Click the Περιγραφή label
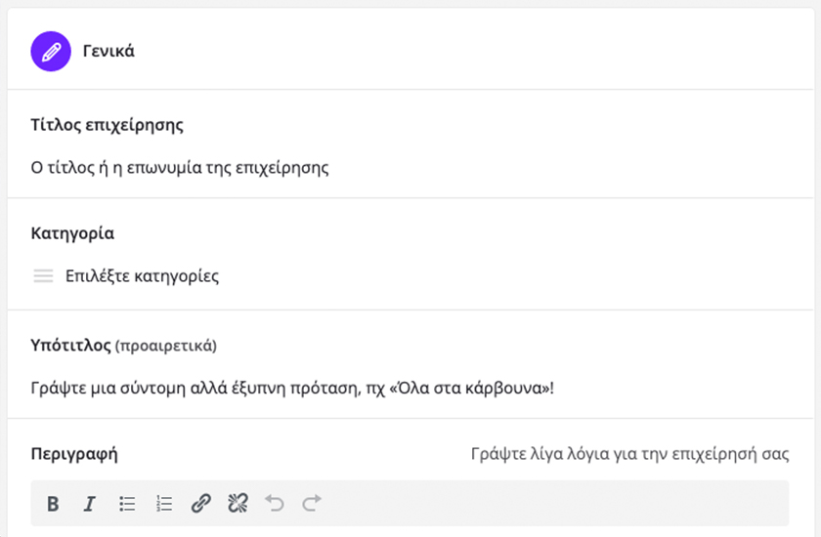Image resolution: width=821 pixels, height=537 pixels. coord(74,454)
